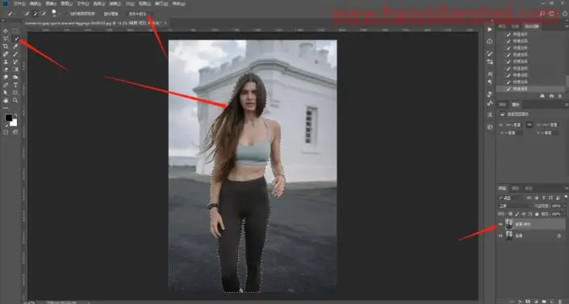Click the foreground black color swatch

click(x=9, y=118)
